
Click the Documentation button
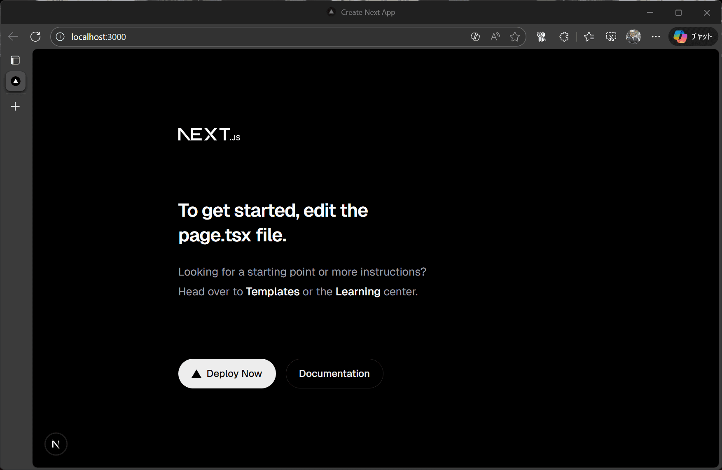tap(334, 374)
